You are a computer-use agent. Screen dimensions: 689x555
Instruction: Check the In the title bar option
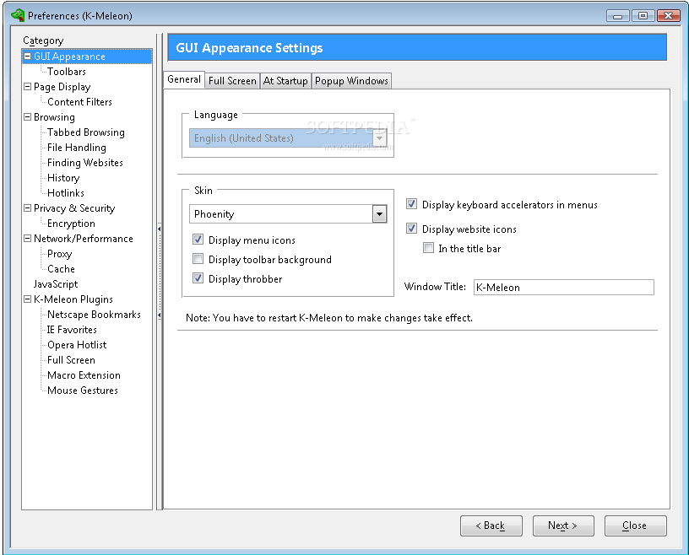pos(428,248)
